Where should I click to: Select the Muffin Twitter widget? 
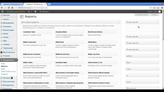click(x=37, y=62)
